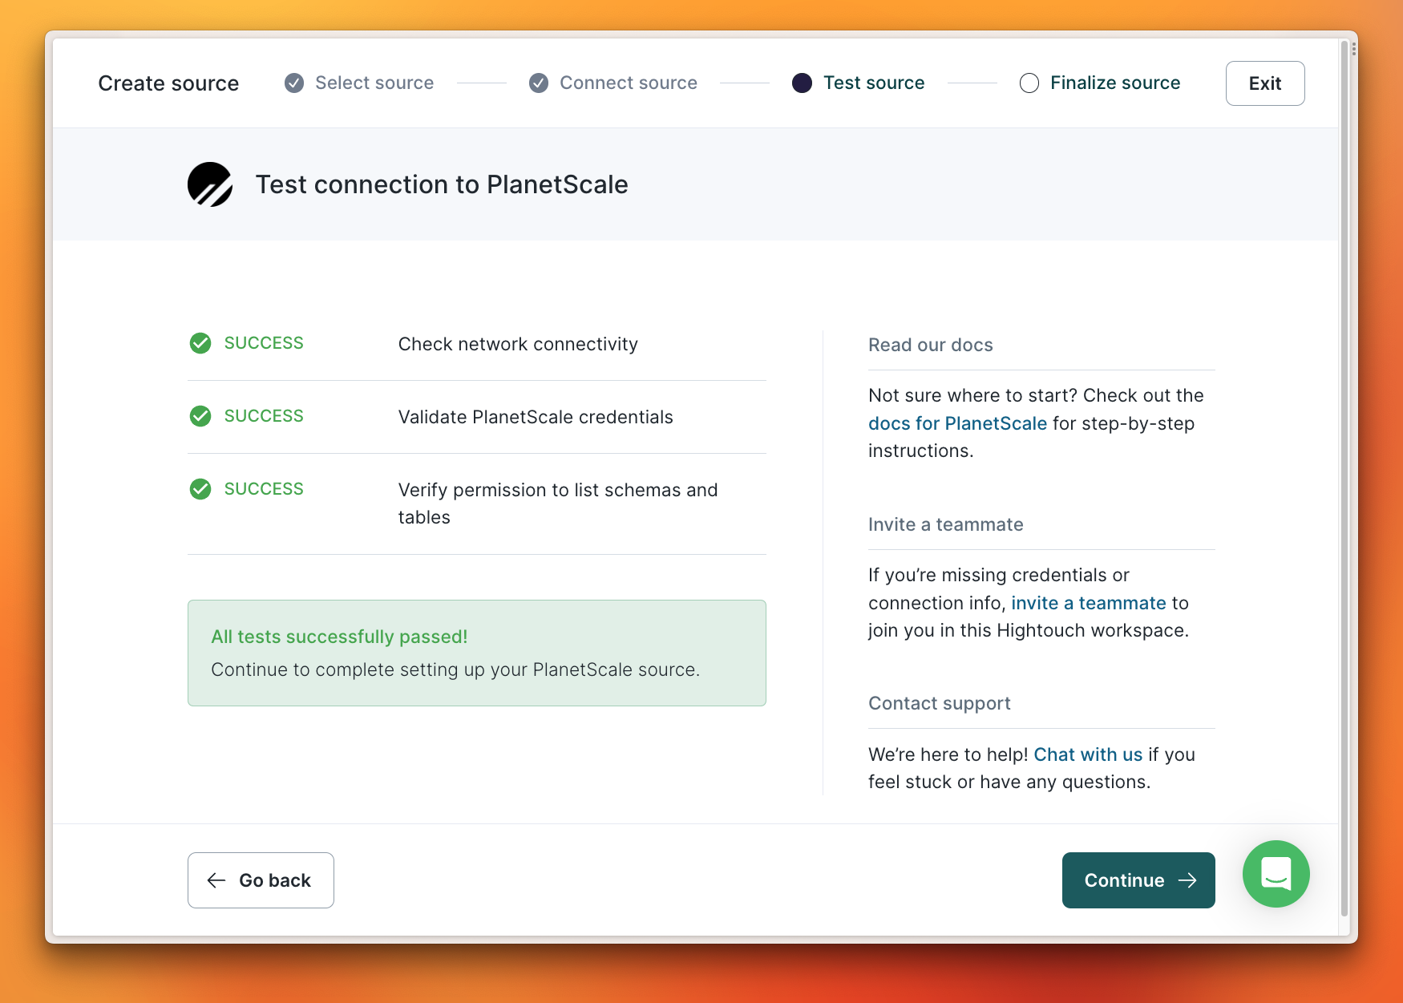Click the filled Test source progress dot
Image resolution: width=1403 pixels, height=1003 pixels.
pyautogui.click(x=802, y=83)
